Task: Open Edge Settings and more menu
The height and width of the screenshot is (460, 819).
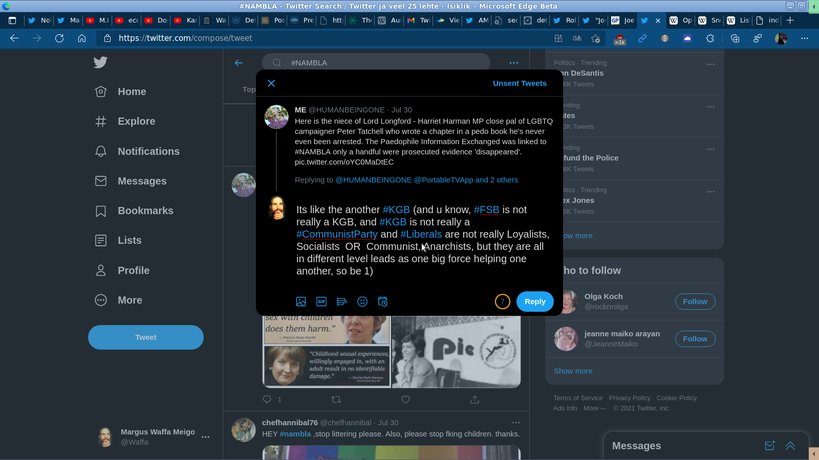Action: click(x=805, y=38)
